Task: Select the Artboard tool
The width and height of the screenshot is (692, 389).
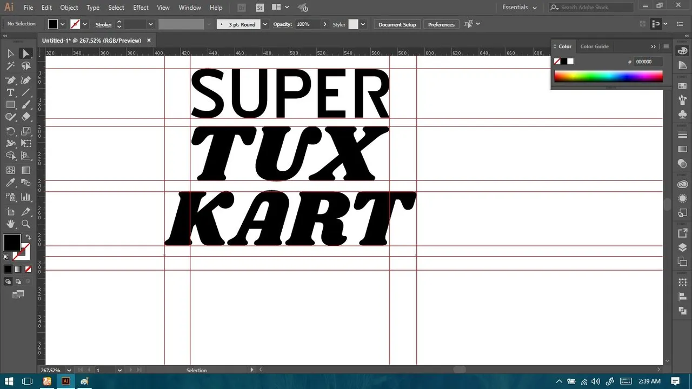Action: click(x=10, y=211)
